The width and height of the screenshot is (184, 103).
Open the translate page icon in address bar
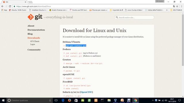pyautogui.click(x=174, y=6)
